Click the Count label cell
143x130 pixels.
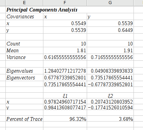tap(24, 44)
